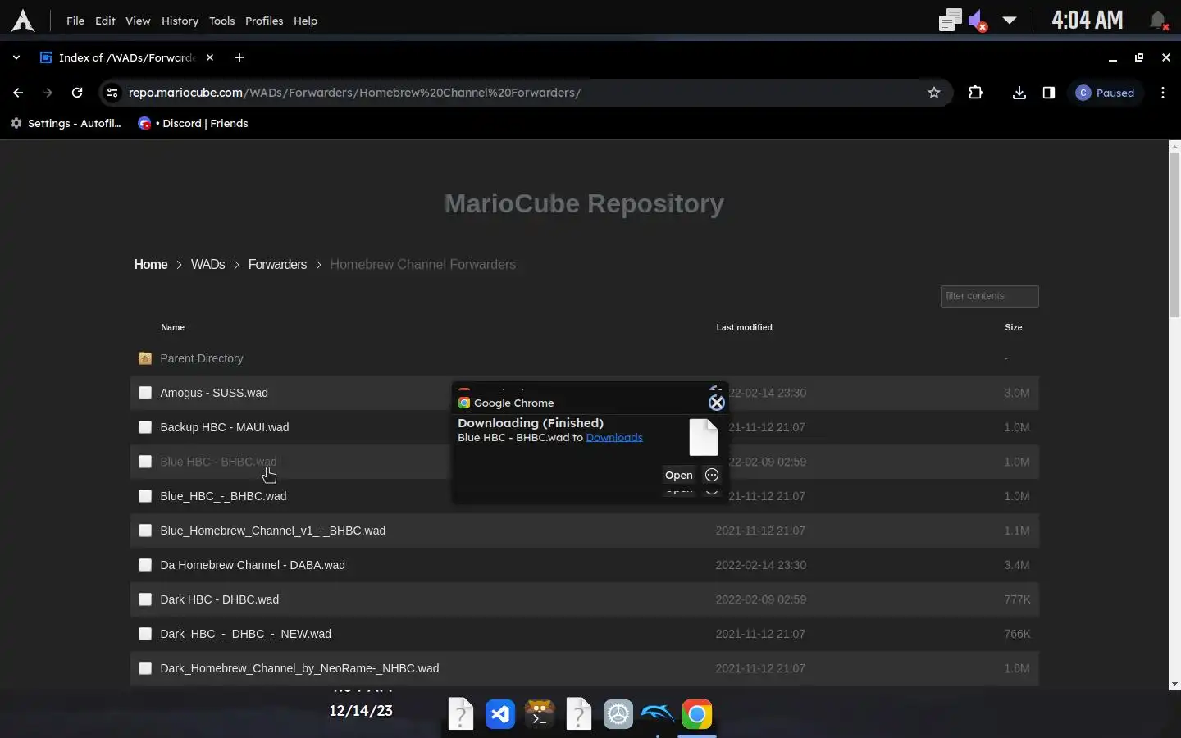Open the View menu
The width and height of the screenshot is (1181, 738).
[x=138, y=20]
